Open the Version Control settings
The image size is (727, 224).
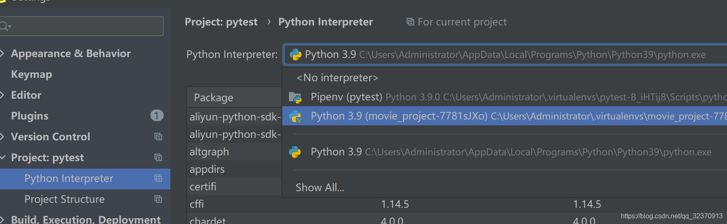(51, 137)
